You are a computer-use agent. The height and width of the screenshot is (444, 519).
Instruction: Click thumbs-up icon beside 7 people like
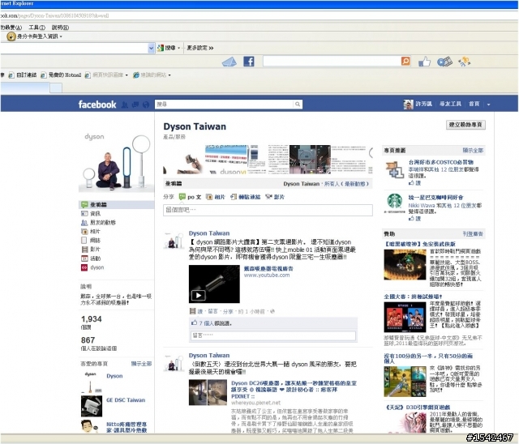coord(195,322)
